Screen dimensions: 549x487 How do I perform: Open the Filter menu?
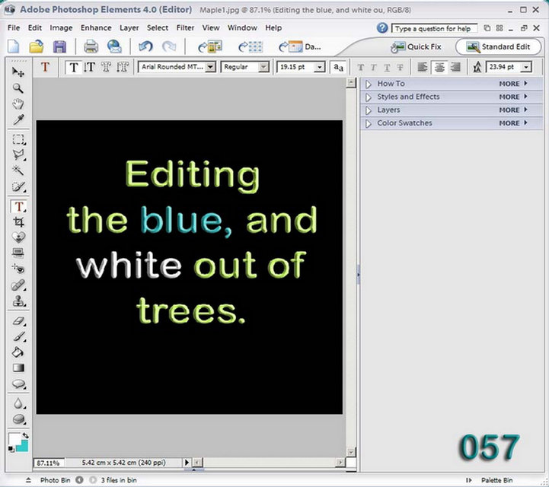tap(185, 27)
